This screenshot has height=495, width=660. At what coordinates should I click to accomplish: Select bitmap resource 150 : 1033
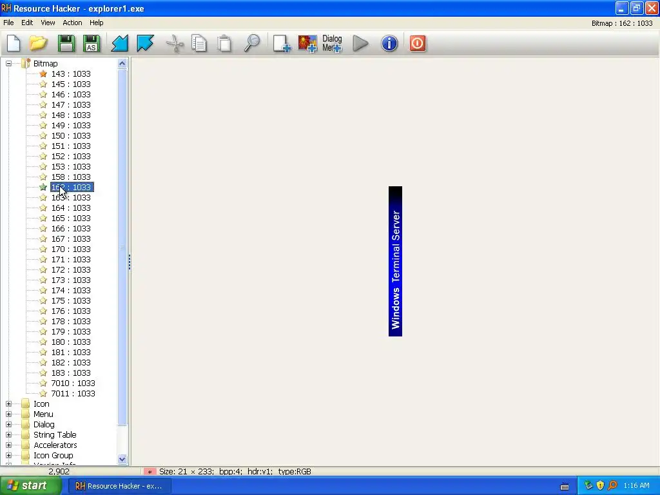[x=71, y=135]
